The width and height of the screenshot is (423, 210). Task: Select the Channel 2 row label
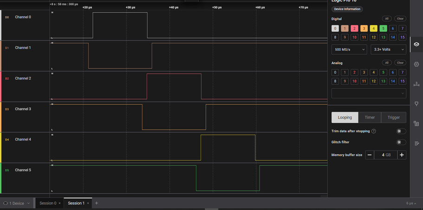tap(23, 78)
